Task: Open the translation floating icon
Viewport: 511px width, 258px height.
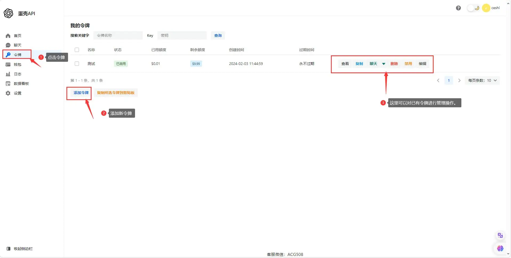Action: [500, 235]
